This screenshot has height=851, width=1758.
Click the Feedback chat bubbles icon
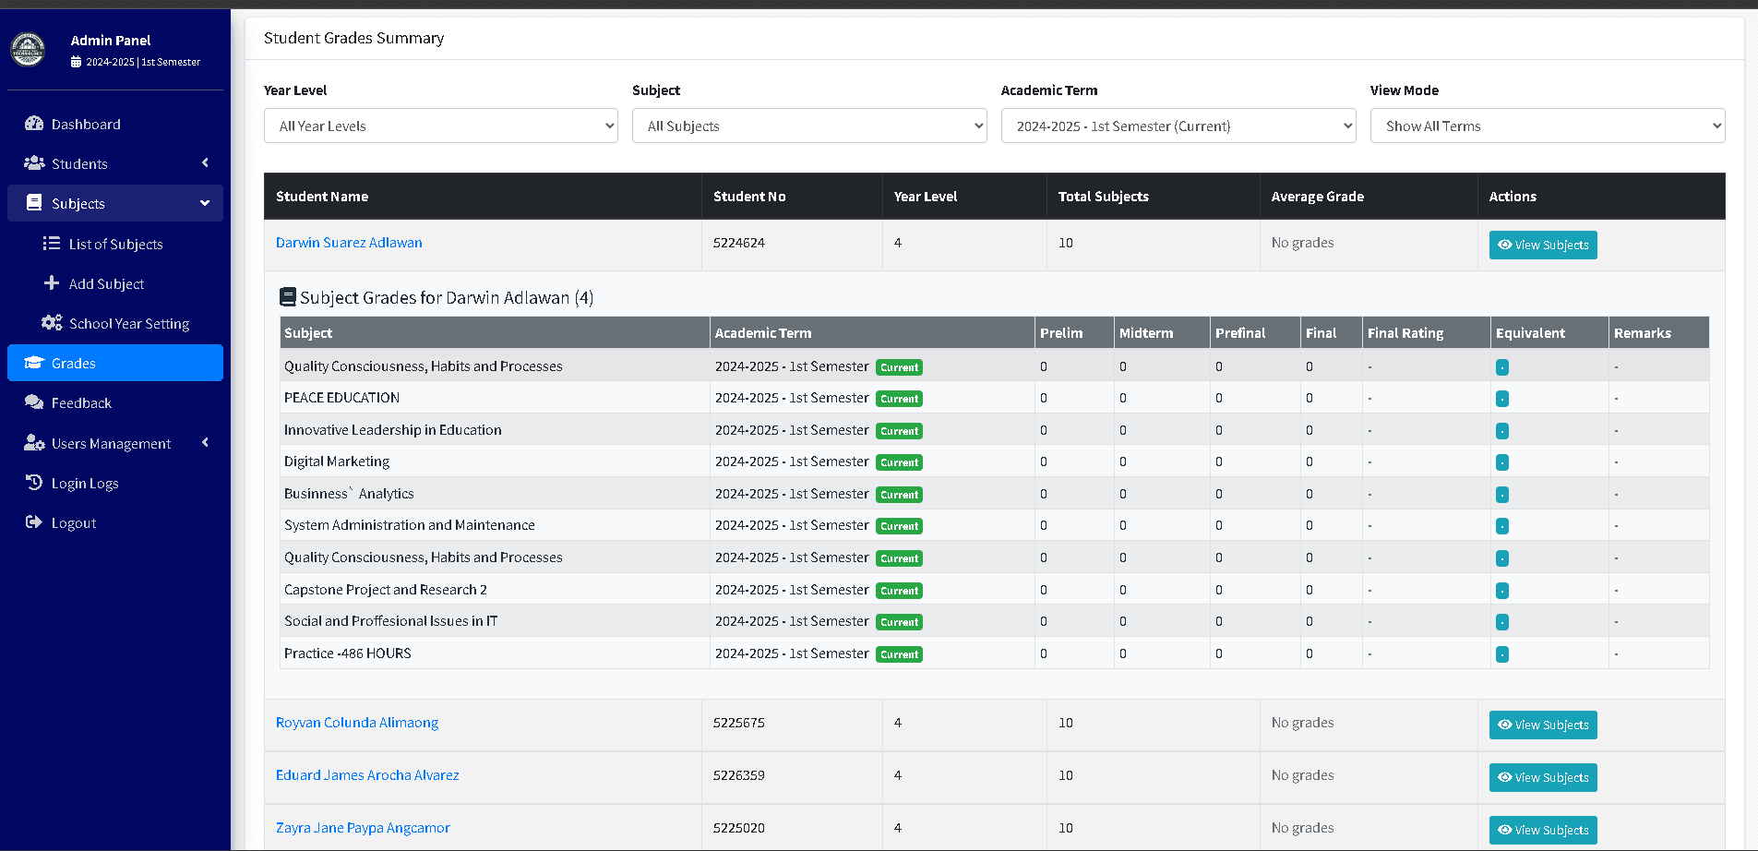coord(34,402)
